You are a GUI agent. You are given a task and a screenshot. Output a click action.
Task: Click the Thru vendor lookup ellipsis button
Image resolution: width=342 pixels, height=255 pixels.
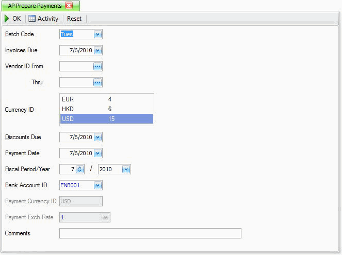pos(97,82)
